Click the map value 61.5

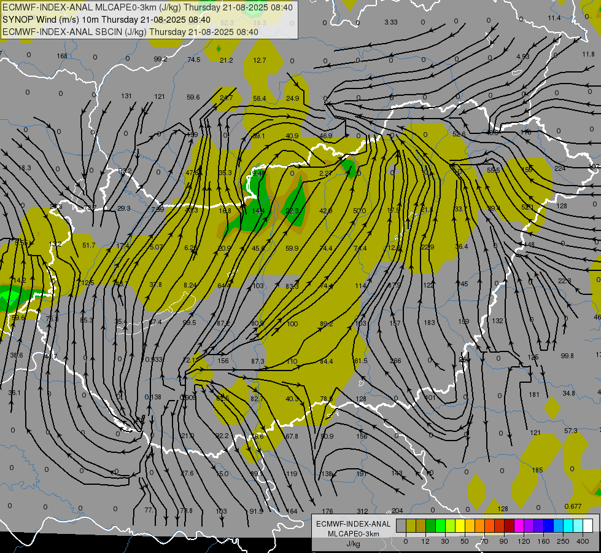360,361
